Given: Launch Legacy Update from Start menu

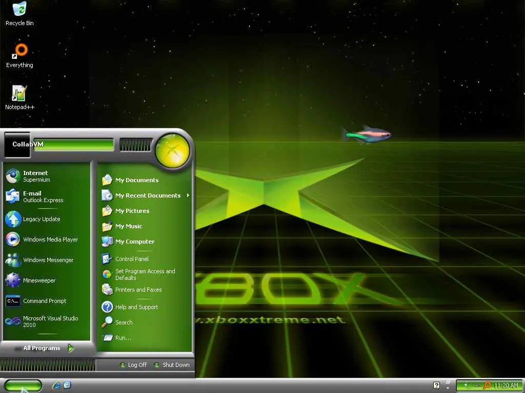Looking at the screenshot, I should tap(47, 219).
